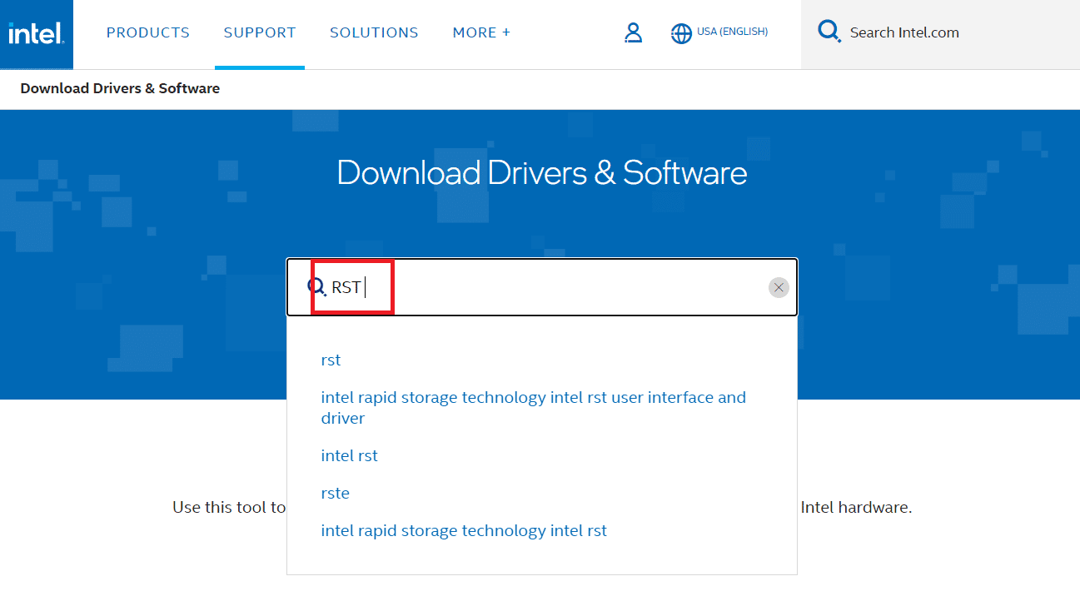Select suggestion 'intel rst'
Image resolution: width=1080 pixels, height=611 pixels.
tap(349, 455)
